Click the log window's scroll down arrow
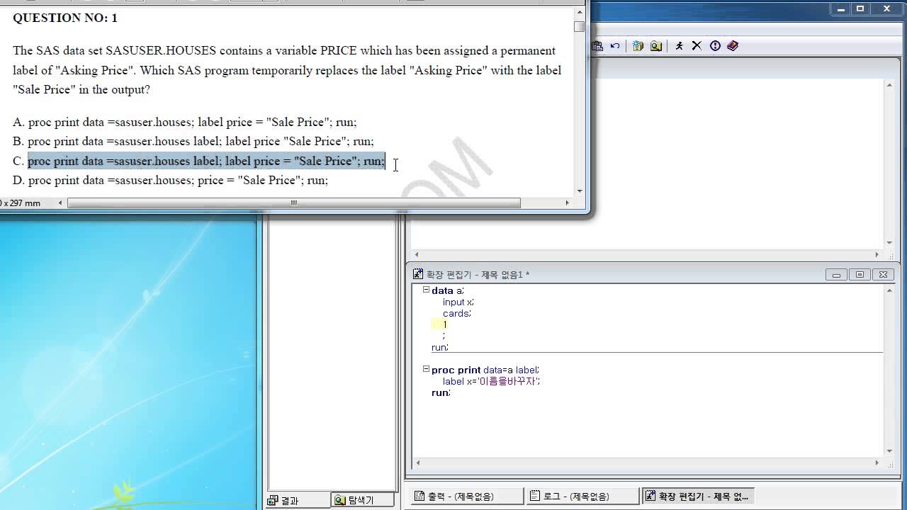Screen dimensions: 907x510 click(890, 242)
